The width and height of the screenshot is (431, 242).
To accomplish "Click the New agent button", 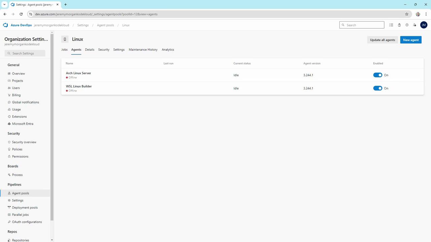I will pyautogui.click(x=411, y=40).
